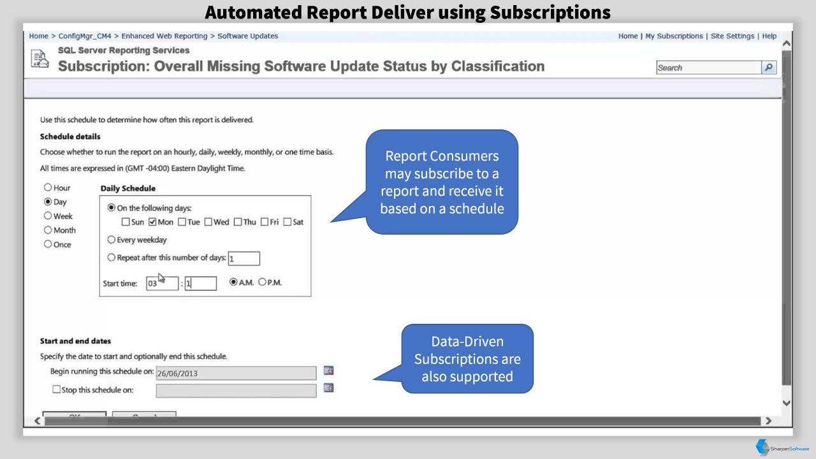The width and height of the screenshot is (816, 459).
Task: Select the Day schedule option
Action: [x=48, y=201]
